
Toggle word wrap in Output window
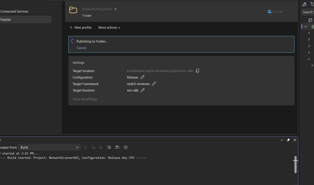(117, 147)
